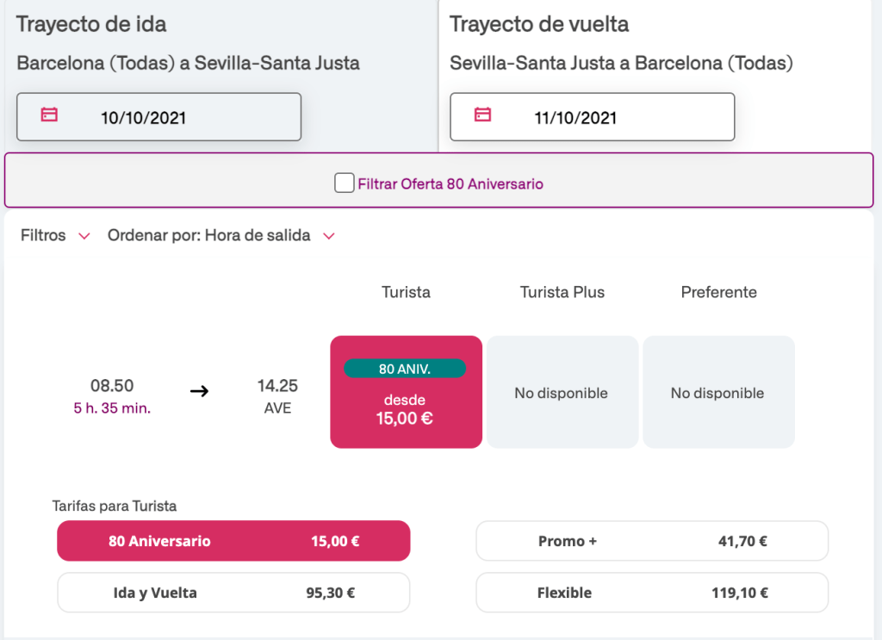Screen dimensions: 882x640
Task: Click the outbound date calendar icon
Action: [50, 115]
